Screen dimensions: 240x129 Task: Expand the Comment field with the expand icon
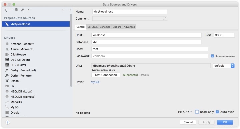pyautogui.click(x=165, y=19)
